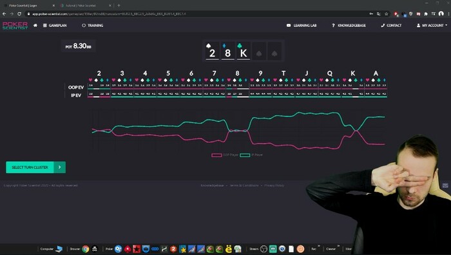Click the OOP EV row label
The width and height of the screenshot is (451, 255).
tap(76, 87)
